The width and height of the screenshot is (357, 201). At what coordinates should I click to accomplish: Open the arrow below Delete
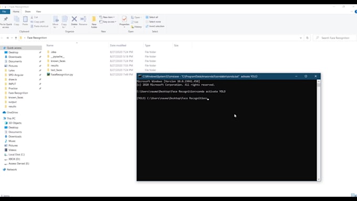[74, 27]
